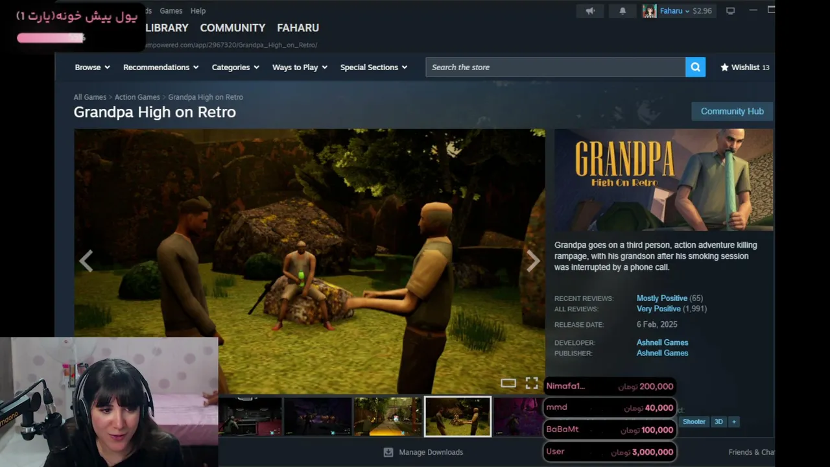
Task: Select the currently highlighted forest screenshot thumbnail
Action: coord(457,416)
